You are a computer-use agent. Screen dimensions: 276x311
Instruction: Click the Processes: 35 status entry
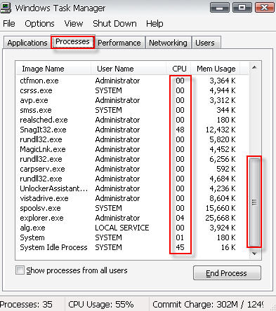pyautogui.click(x=26, y=305)
